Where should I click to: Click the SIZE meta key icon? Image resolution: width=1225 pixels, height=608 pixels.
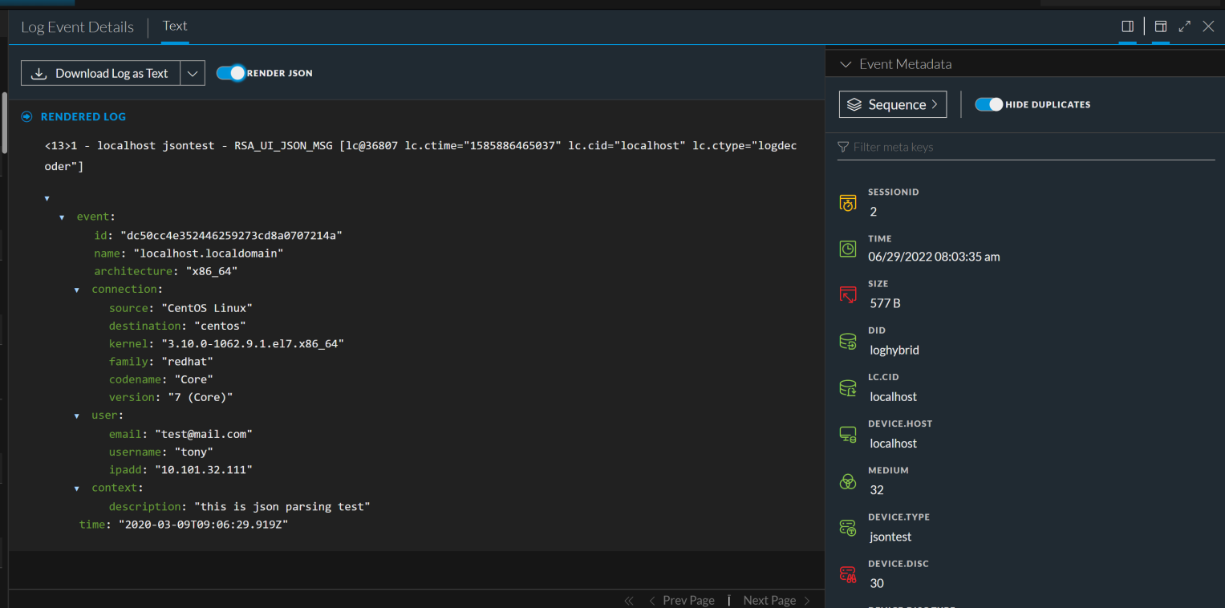847,294
